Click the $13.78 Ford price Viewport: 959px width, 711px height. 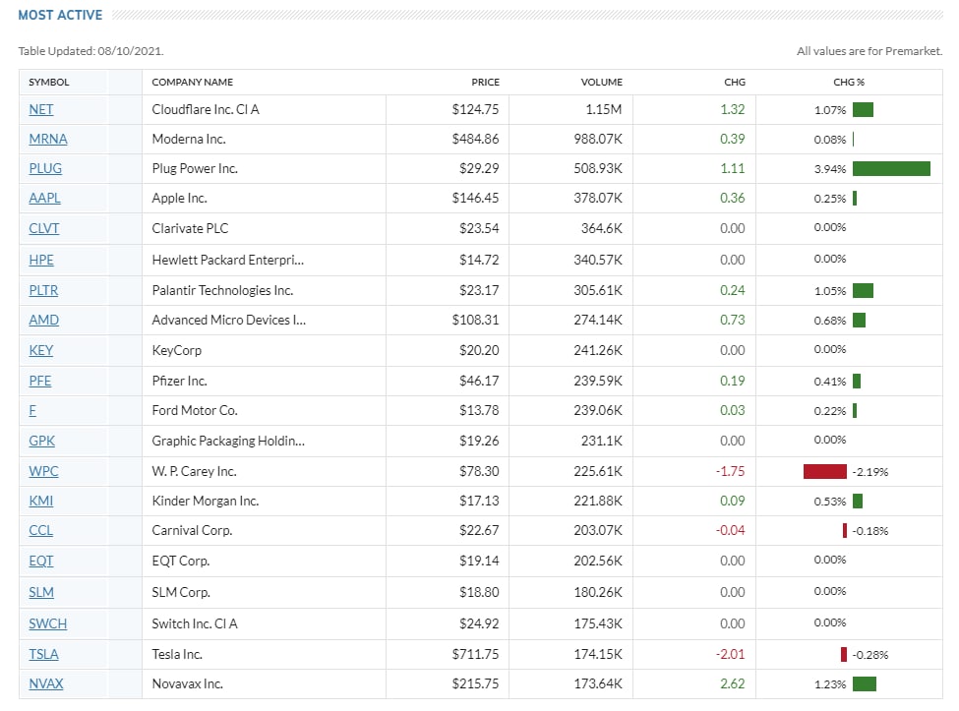479,410
